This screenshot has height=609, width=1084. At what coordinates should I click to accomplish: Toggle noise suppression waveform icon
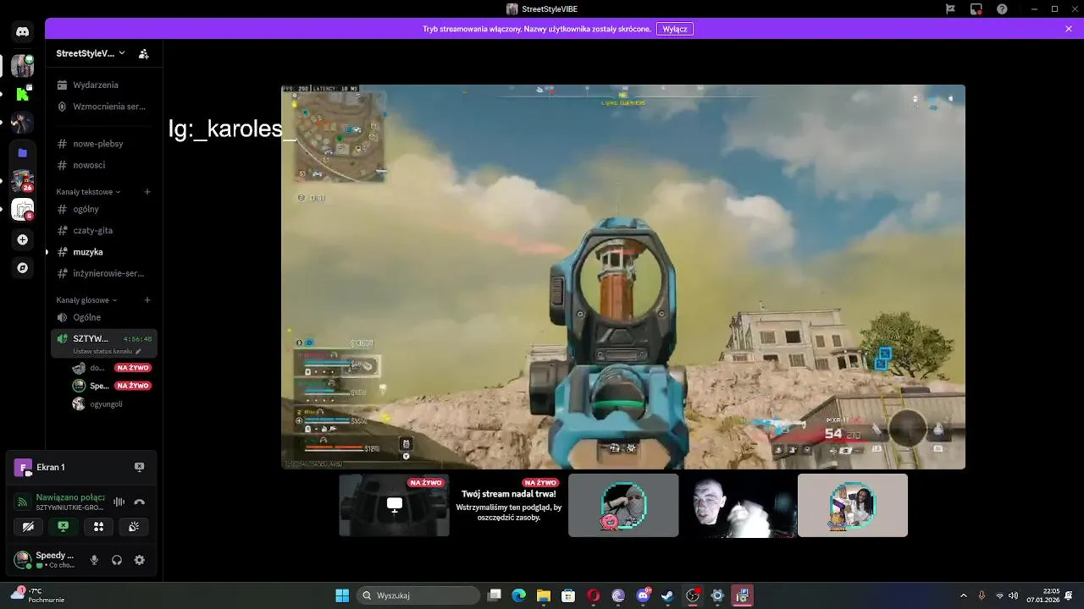(119, 502)
